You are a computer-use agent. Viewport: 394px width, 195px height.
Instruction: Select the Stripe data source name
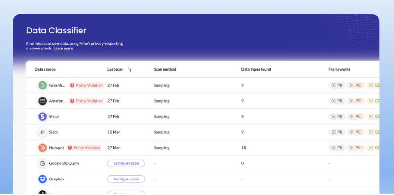pos(54,117)
